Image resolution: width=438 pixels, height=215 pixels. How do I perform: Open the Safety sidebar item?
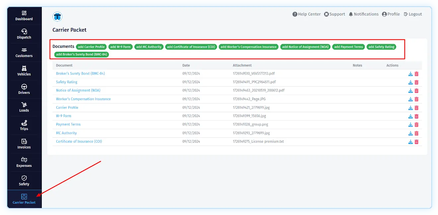[x=24, y=180]
